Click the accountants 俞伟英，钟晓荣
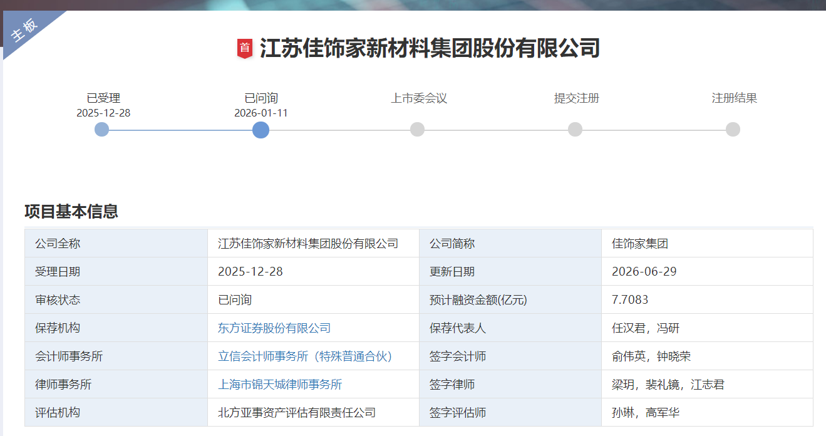The height and width of the screenshot is (436, 826). 651,356
